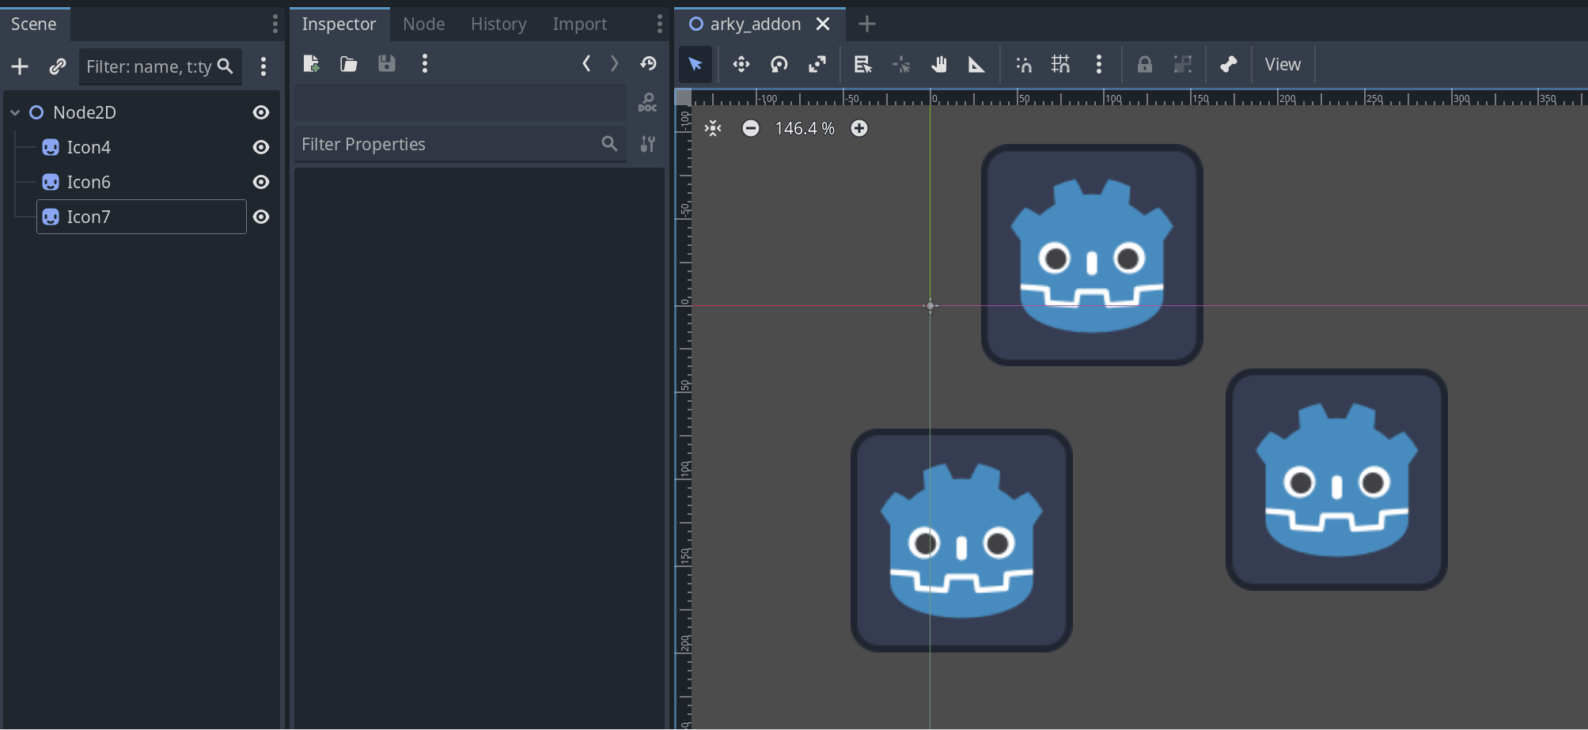Instantiate a child scene with link icon
Screen dimensions: 1588x730
click(57, 66)
